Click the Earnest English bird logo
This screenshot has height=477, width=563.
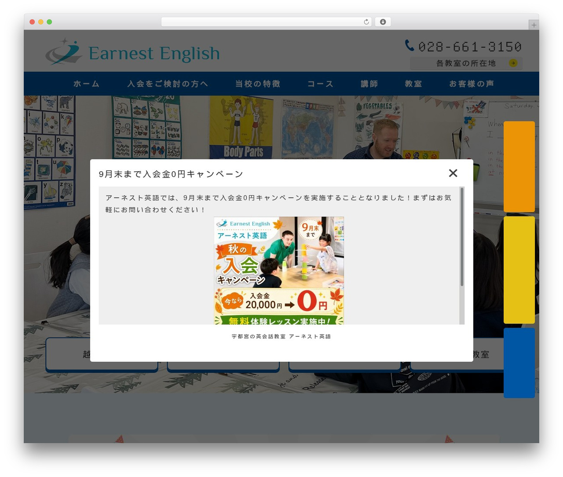click(64, 52)
